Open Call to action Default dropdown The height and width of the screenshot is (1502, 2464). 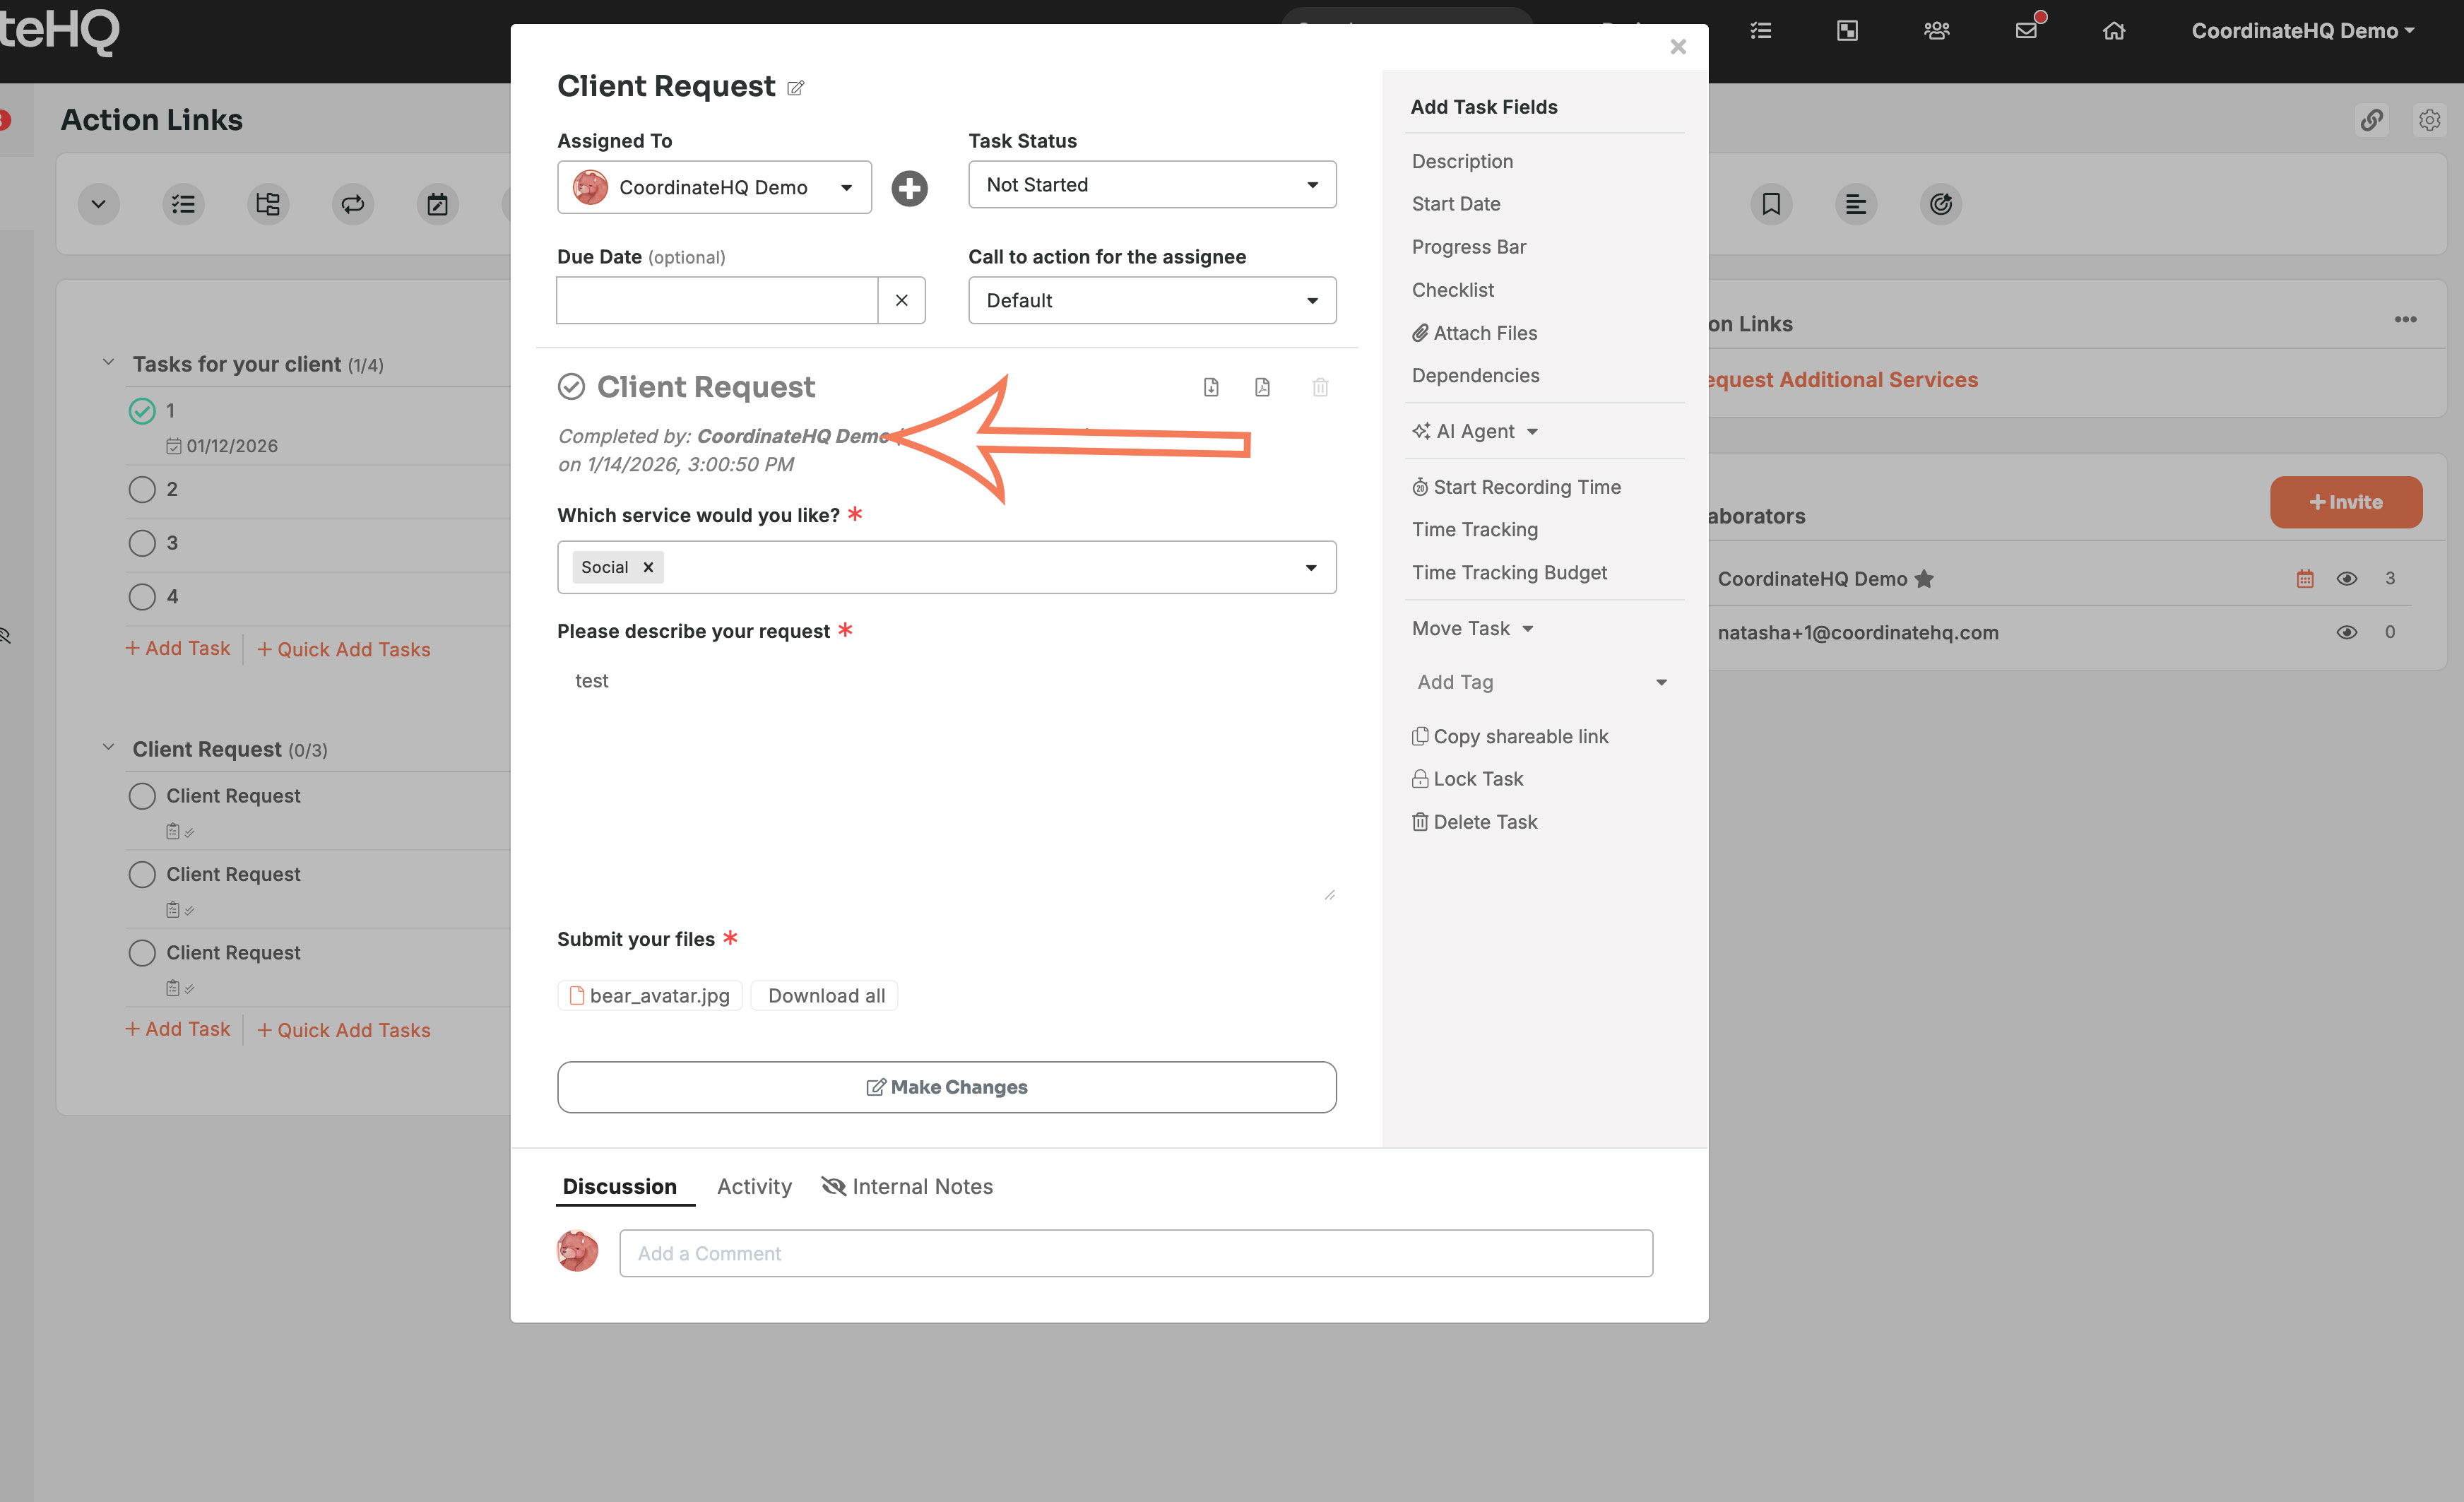click(x=1152, y=300)
